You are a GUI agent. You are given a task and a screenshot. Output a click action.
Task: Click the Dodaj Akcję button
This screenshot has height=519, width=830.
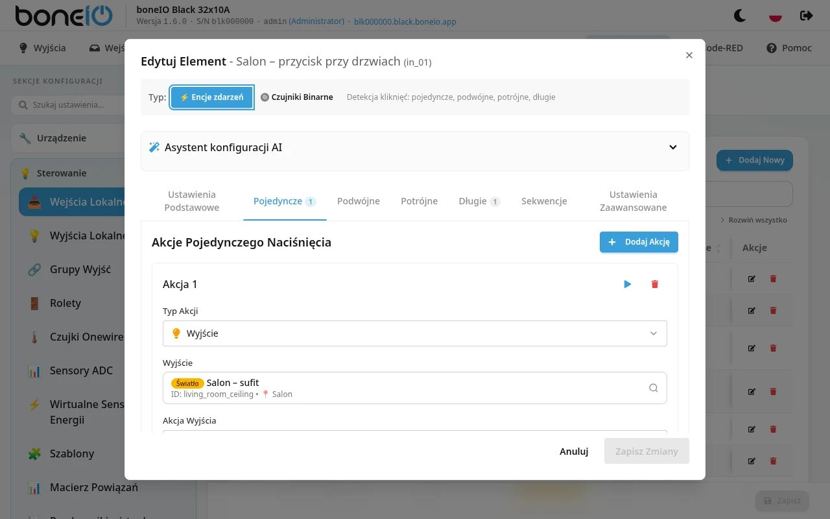point(639,242)
